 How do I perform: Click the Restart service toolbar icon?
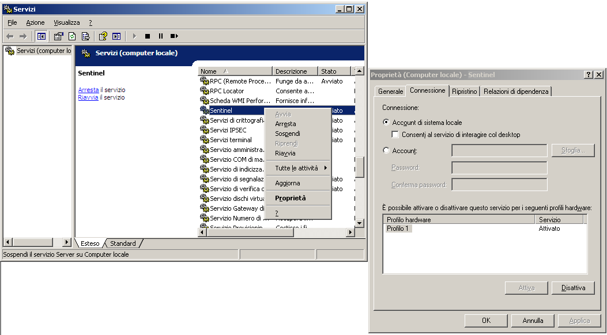174,36
